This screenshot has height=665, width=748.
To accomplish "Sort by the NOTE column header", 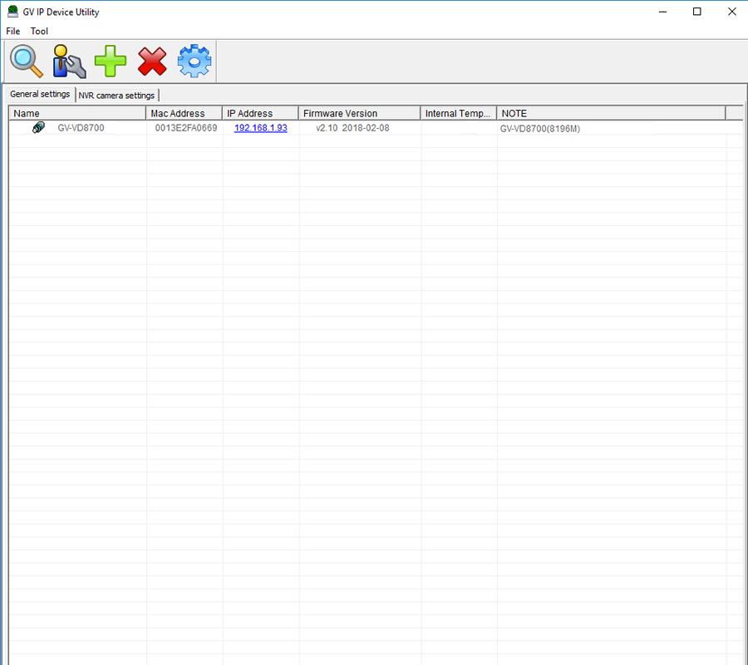I will click(611, 113).
